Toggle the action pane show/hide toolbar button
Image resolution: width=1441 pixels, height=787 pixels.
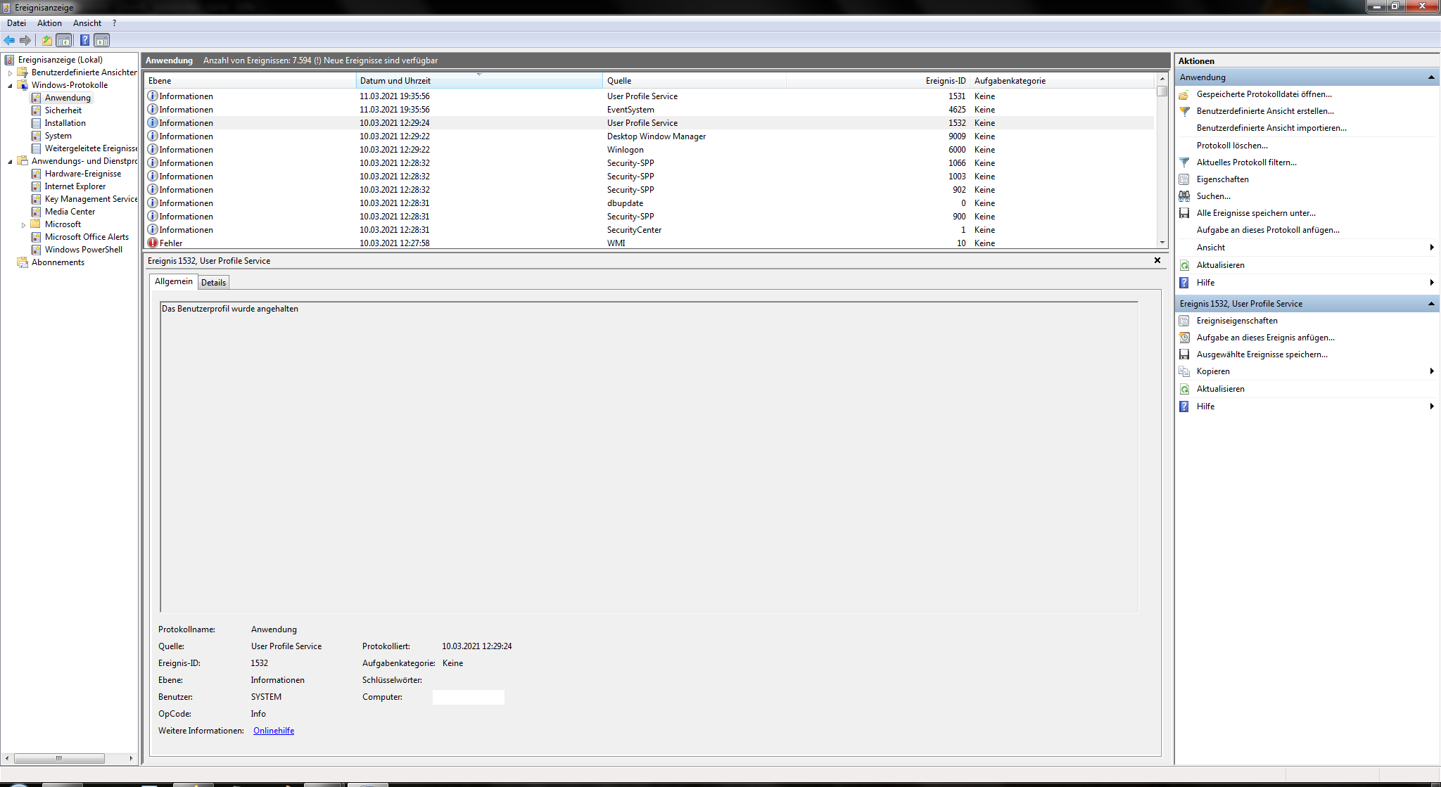pyautogui.click(x=102, y=40)
